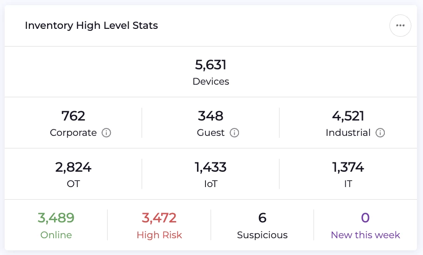Click the Inventory High Level Stats title
Viewport: 423px width, 255px height.
pos(91,26)
